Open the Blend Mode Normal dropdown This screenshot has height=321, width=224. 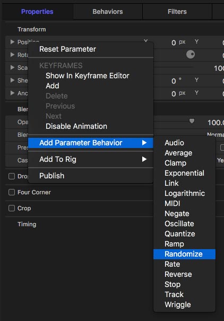pyautogui.click(x=216, y=135)
